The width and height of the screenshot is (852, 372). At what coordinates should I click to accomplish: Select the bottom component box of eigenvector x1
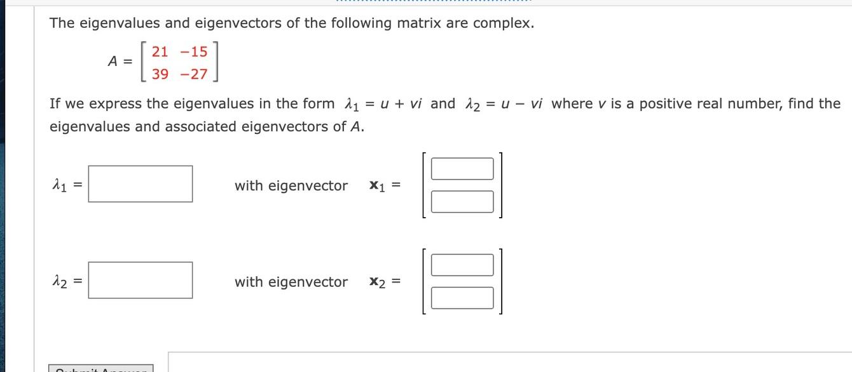[462, 202]
